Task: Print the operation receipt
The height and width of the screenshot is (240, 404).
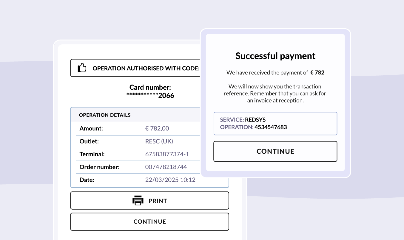Action: click(x=149, y=201)
